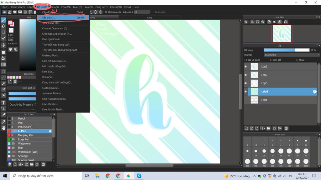The height and width of the screenshot is (180, 321).
Task: Select the Eyedropper tool
Action: [3, 122]
